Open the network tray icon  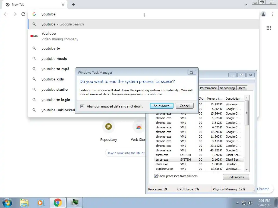coord(244,203)
